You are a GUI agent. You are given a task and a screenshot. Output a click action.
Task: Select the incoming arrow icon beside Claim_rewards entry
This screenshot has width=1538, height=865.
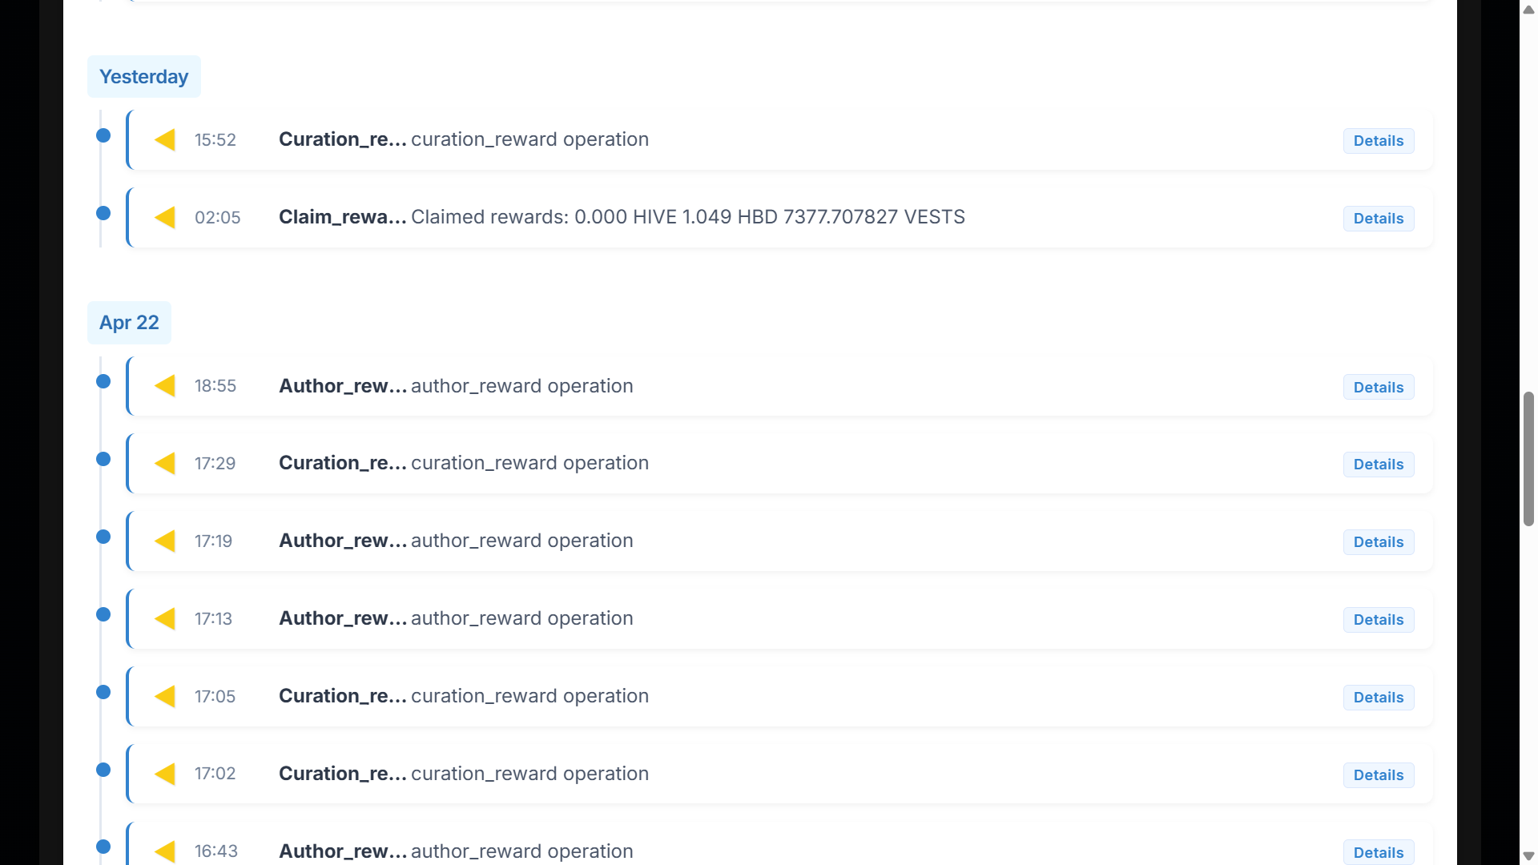tap(165, 217)
